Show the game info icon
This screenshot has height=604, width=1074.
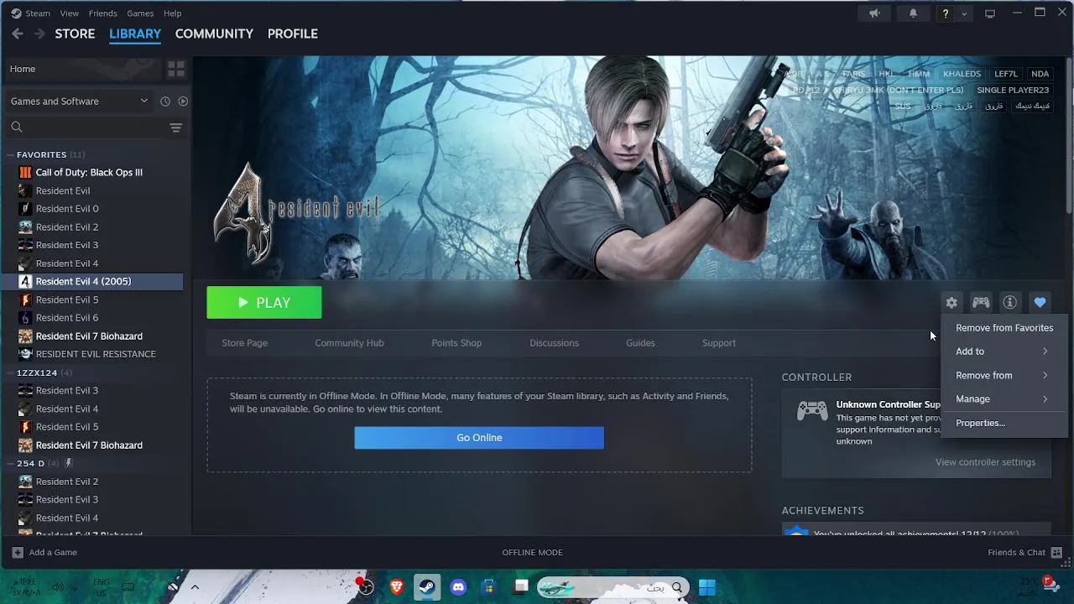click(1010, 303)
